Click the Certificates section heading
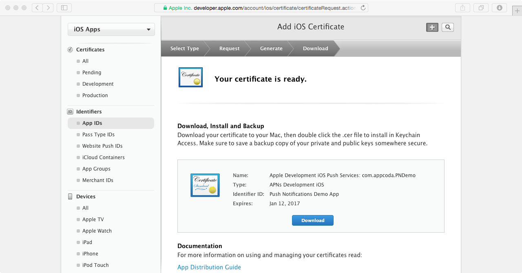The height and width of the screenshot is (273, 522). click(x=90, y=50)
